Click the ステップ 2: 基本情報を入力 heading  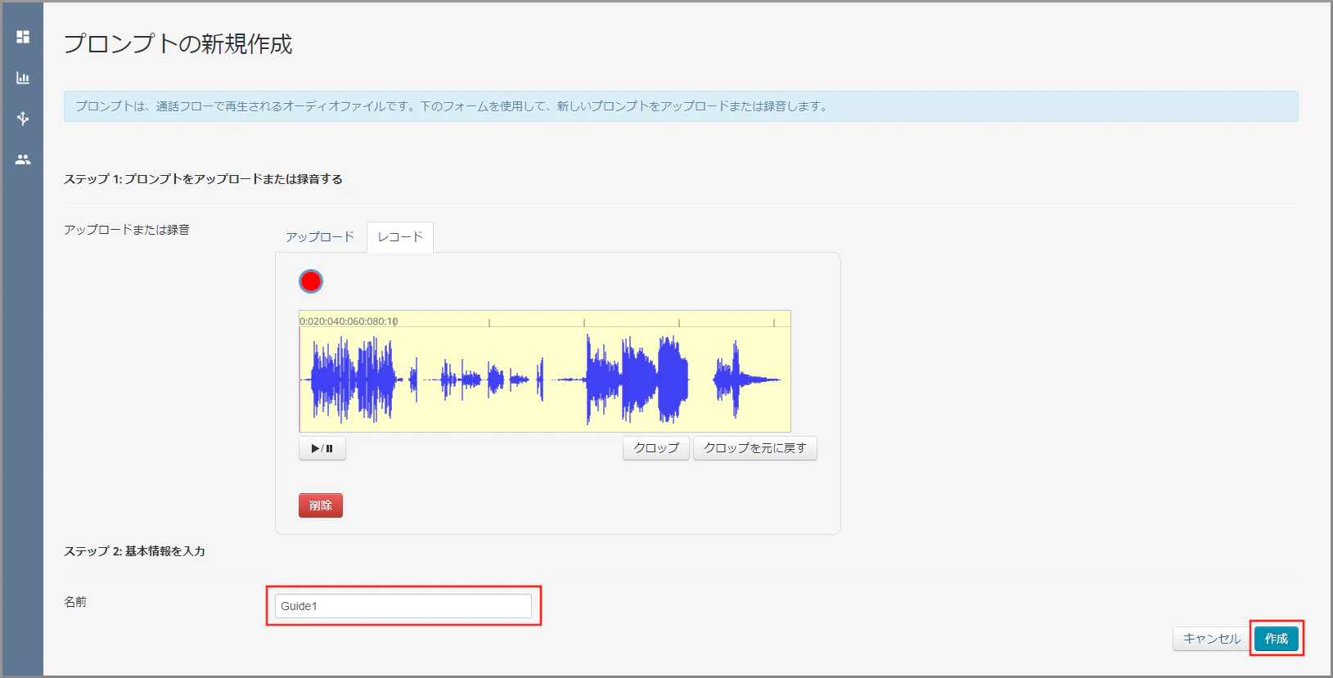tap(135, 551)
